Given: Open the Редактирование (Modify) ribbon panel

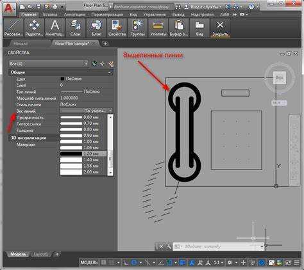Looking at the screenshot, I should coord(34,28).
